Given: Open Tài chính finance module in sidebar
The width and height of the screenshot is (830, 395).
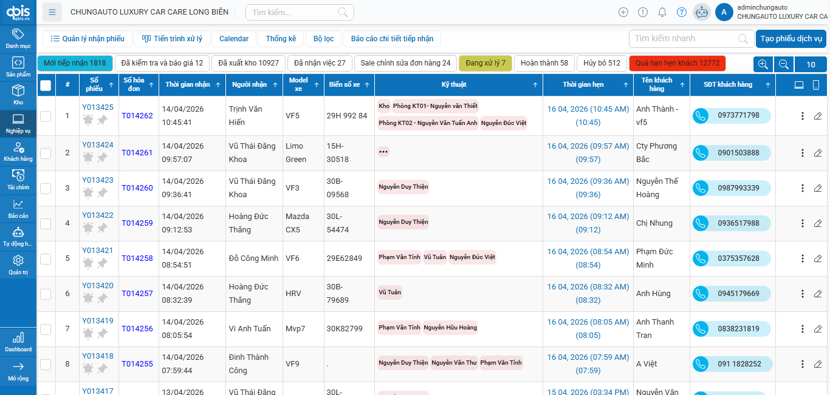Looking at the screenshot, I should [x=18, y=180].
